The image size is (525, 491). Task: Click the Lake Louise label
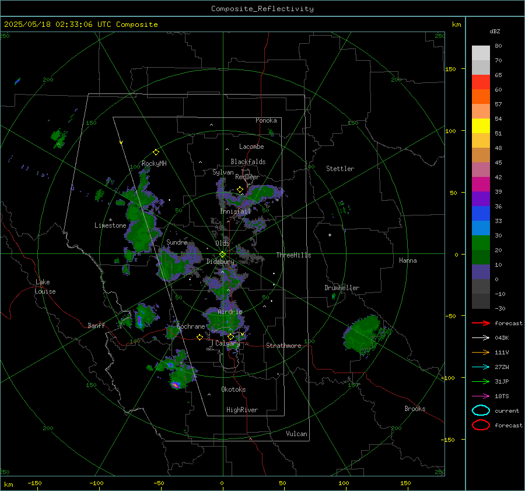tap(45, 287)
